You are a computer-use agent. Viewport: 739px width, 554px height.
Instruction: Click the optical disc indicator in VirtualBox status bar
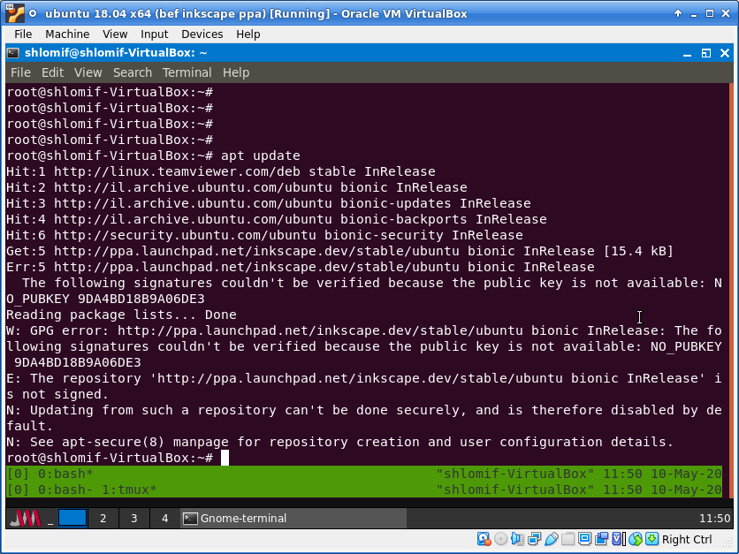click(x=501, y=539)
